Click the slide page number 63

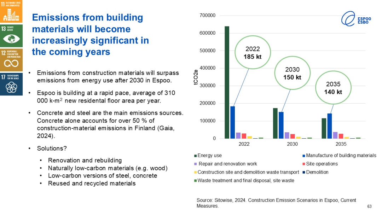coord(369,207)
